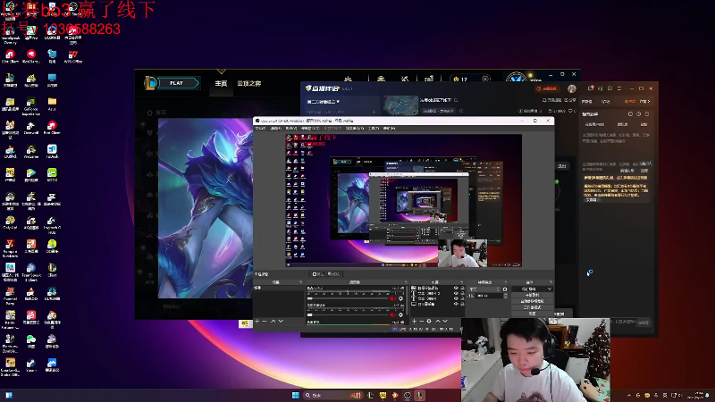Mute the first audio channel in OBS mixer
715x402 pixels.
click(x=392, y=298)
